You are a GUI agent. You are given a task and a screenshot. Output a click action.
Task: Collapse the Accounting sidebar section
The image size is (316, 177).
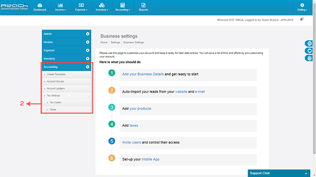(88, 67)
